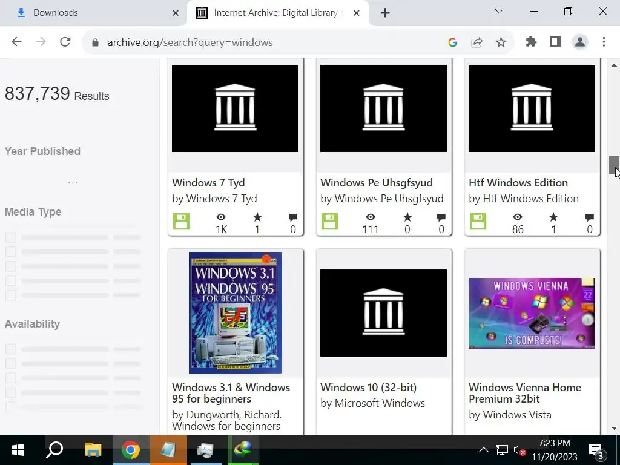Open the Windows Start menu
The width and height of the screenshot is (620, 465).
(x=18, y=450)
